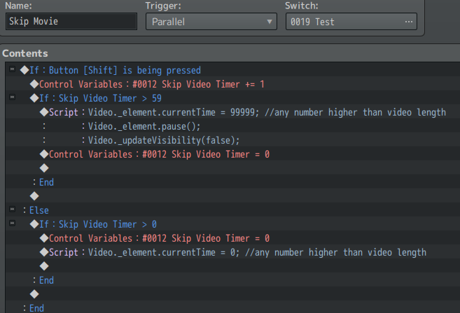Click diamond icon before the currentTime = 0 script
Image resolution: width=460 pixels, height=313 pixels.
(x=43, y=252)
